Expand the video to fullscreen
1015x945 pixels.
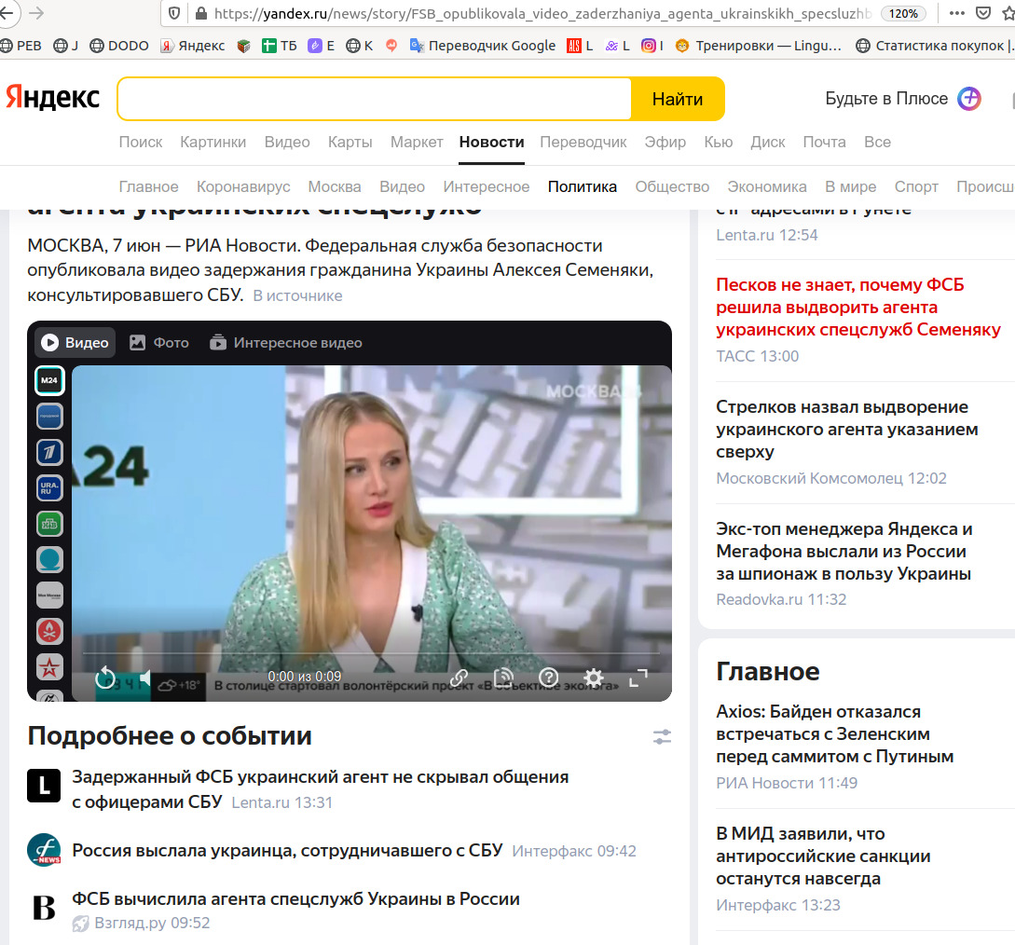tap(638, 678)
